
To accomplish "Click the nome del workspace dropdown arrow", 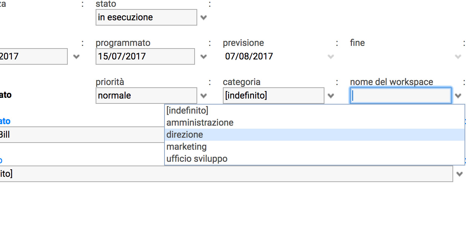I will [x=458, y=96].
